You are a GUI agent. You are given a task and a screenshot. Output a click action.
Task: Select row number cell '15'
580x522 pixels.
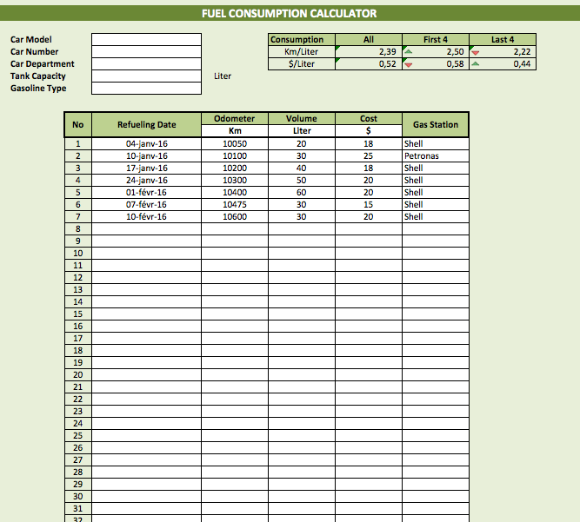78,314
